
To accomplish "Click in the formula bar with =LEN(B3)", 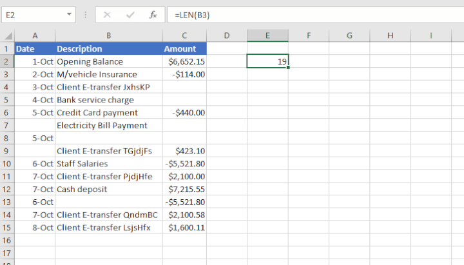I will (x=309, y=14).
